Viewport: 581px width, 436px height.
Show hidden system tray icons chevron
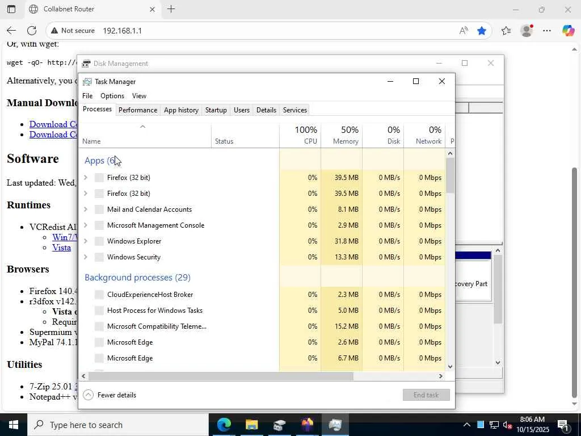click(x=467, y=425)
